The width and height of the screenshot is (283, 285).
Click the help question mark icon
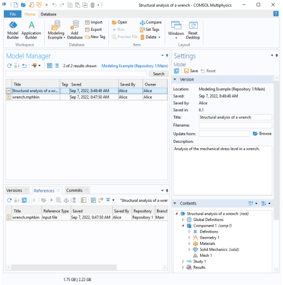click(276, 14)
